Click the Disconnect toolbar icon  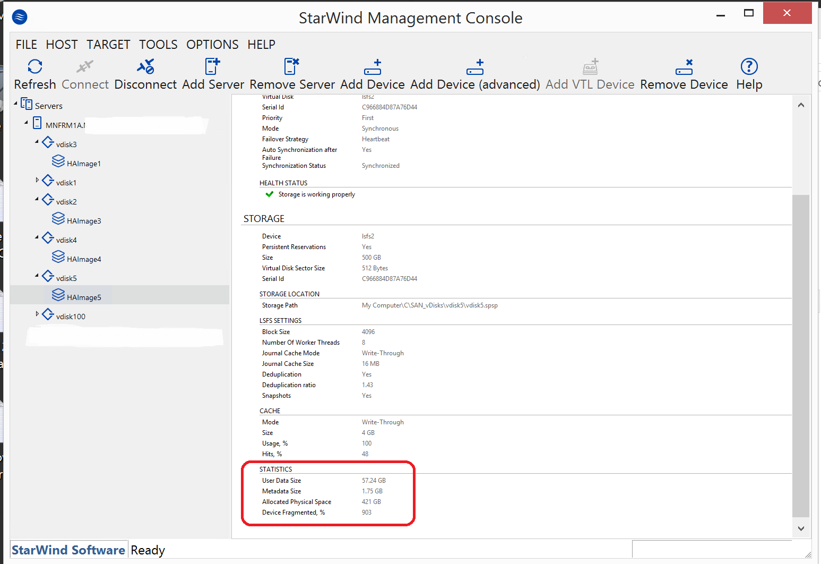click(145, 66)
